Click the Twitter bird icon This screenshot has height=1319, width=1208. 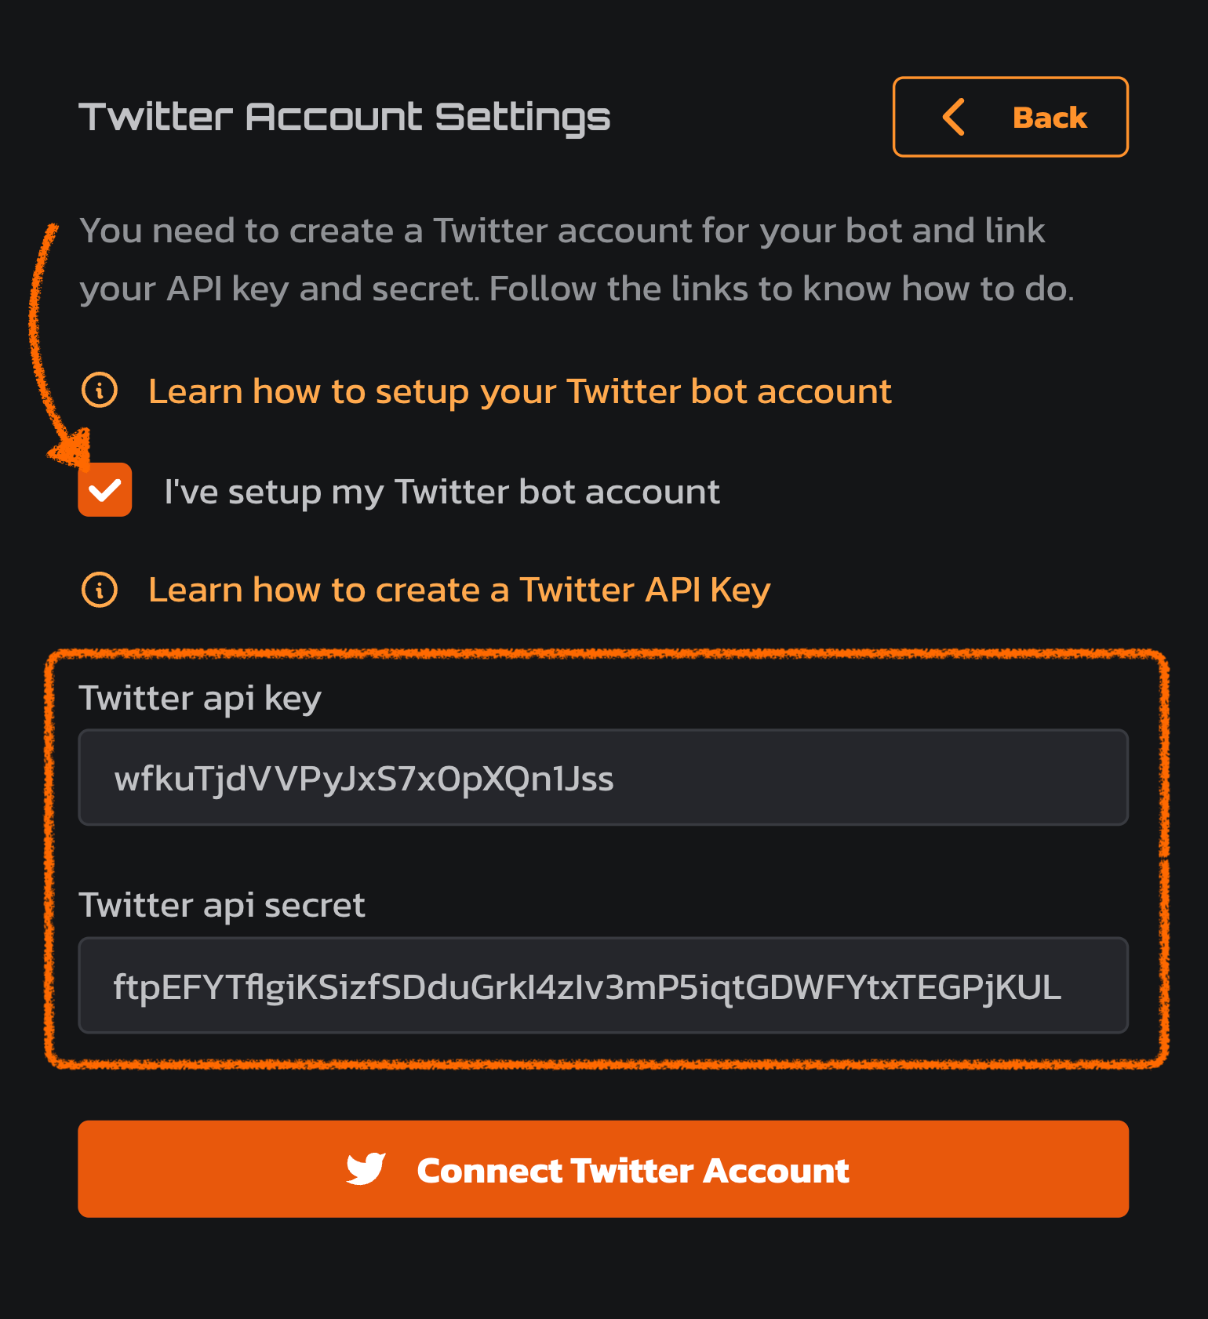pos(366,1168)
